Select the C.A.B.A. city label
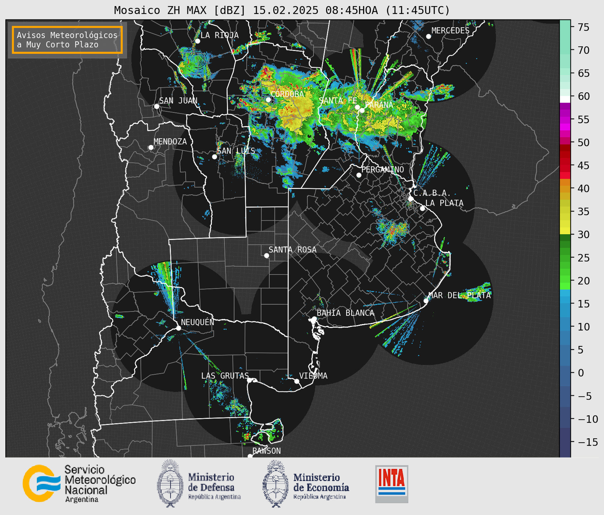 click(x=433, y=193)
